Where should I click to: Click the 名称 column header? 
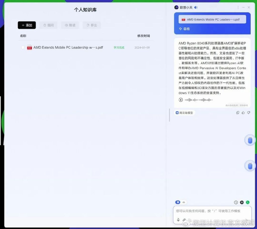coord(23,36)
